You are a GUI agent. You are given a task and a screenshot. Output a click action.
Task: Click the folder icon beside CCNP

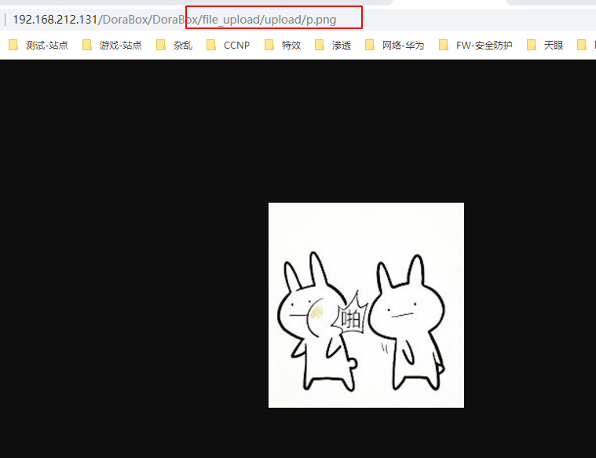point(211,45)
